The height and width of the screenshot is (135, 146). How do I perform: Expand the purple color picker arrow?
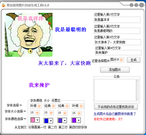coord(79,120)
